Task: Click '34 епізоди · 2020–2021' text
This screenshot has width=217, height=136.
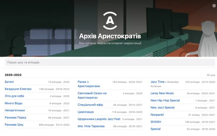Action: [x=201, y=93]
